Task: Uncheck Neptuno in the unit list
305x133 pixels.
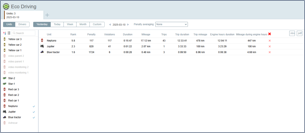Action: click(34, 106)
